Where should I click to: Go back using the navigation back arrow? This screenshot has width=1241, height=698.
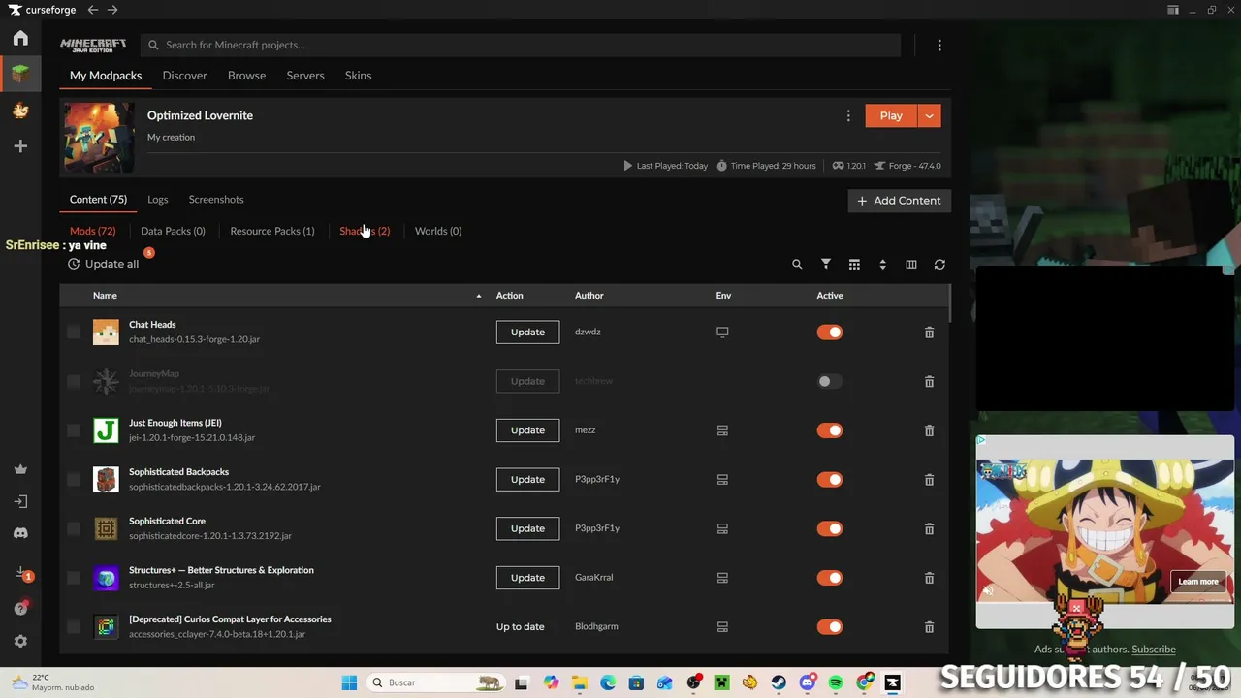(x=92, y=10)
